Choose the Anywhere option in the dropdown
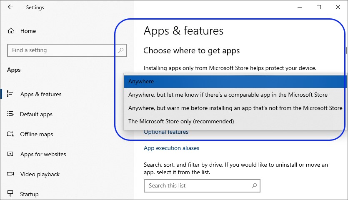Viewport: 348px width, 200px height. pyautogui.click(x=235, y=82)
